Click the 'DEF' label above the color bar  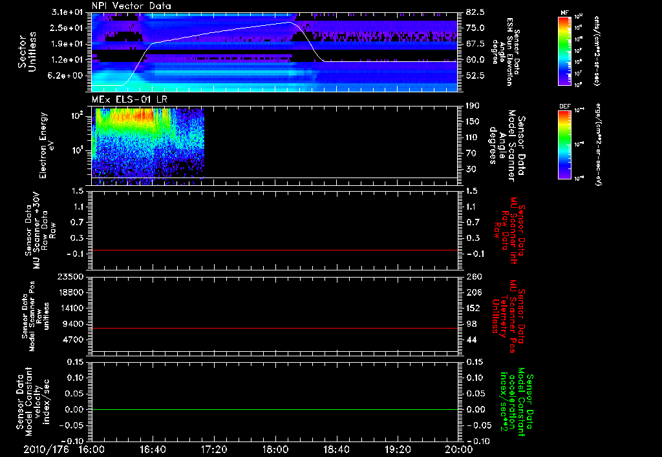pyautogui.click(x=564, y=107)
